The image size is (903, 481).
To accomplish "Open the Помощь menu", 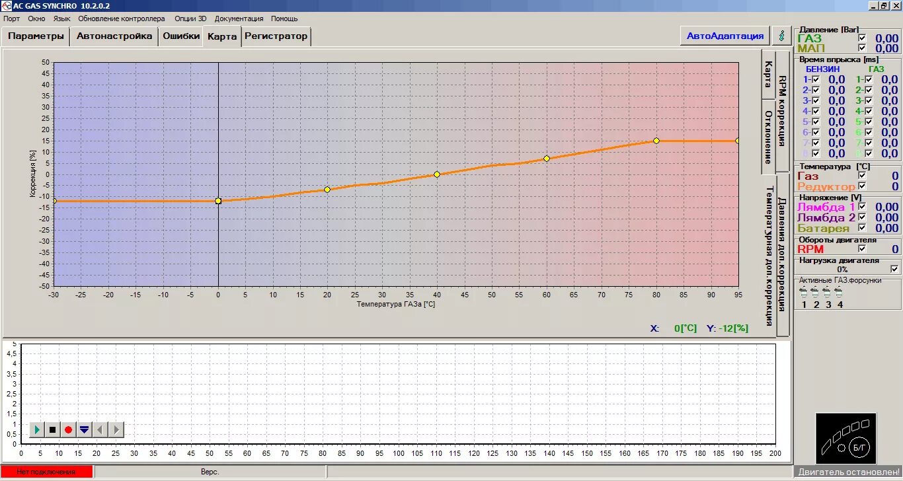I will [284, 18].
